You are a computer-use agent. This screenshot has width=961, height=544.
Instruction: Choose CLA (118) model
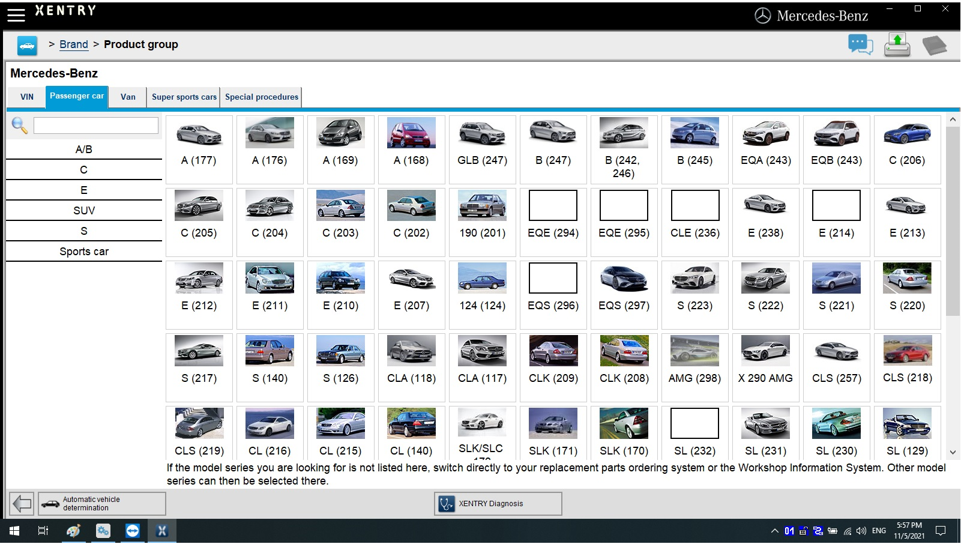[x=412, y=367]
